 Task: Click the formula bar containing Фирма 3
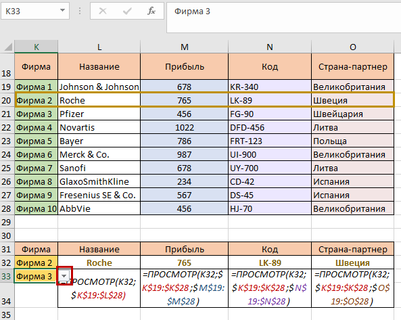pos(283,18)
